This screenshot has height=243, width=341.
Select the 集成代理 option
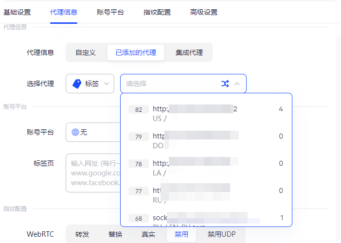(x=189, y=52)
